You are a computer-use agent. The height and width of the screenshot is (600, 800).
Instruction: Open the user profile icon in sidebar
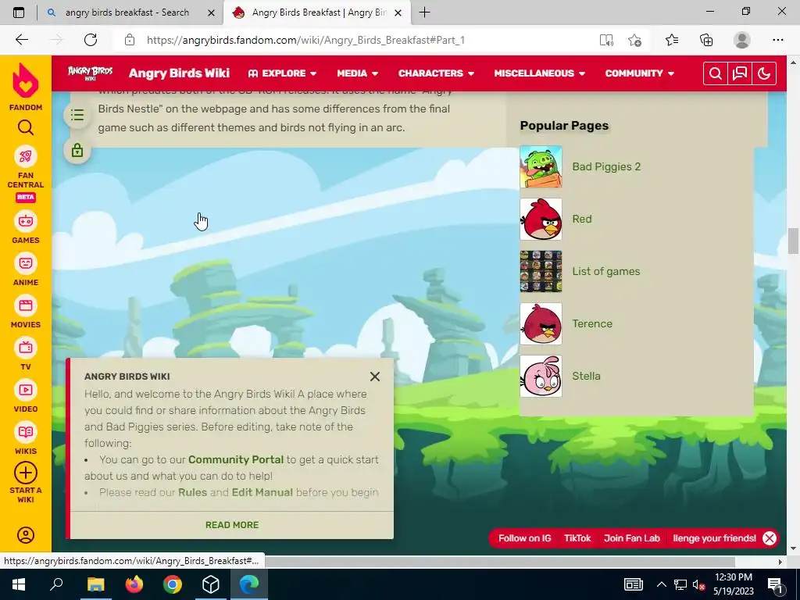(26, 534)
